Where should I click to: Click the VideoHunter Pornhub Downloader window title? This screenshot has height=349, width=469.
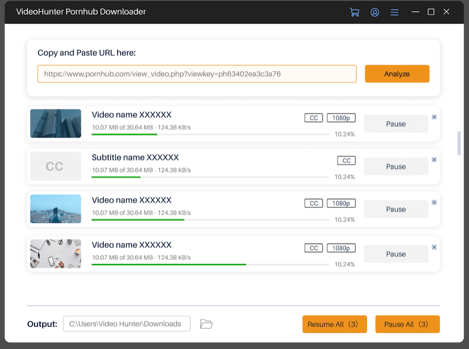coord(81,12)
